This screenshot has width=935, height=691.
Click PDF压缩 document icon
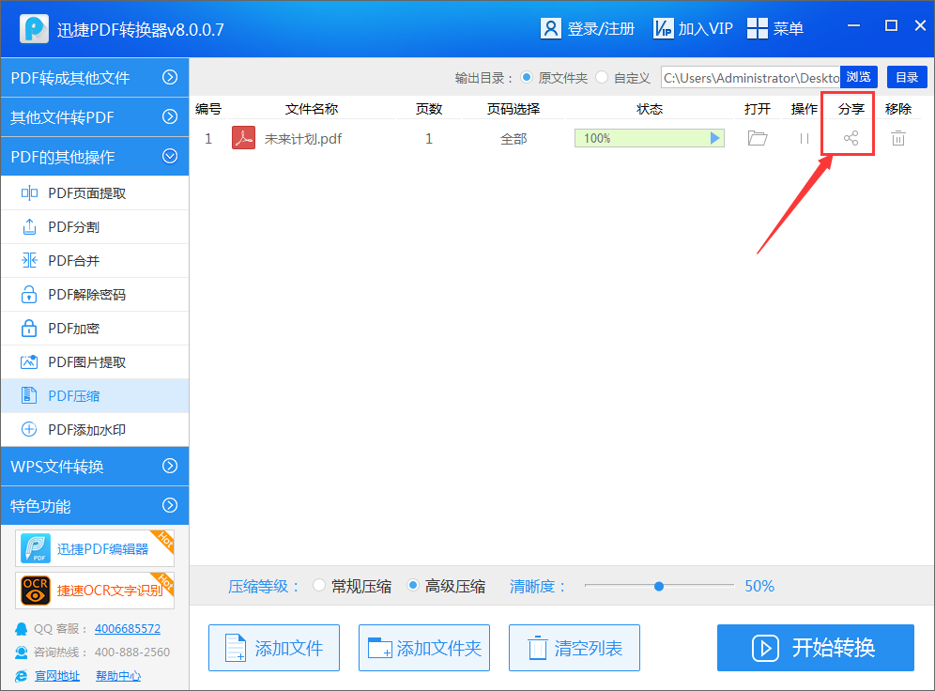(x=29, y=396)
